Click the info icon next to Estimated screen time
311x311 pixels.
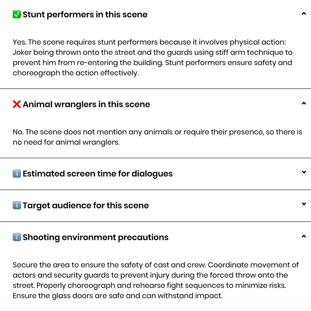coord(17,173)
